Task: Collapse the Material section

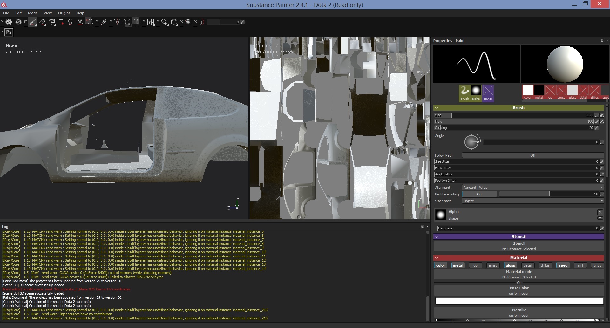Action: tap(437, 258)
